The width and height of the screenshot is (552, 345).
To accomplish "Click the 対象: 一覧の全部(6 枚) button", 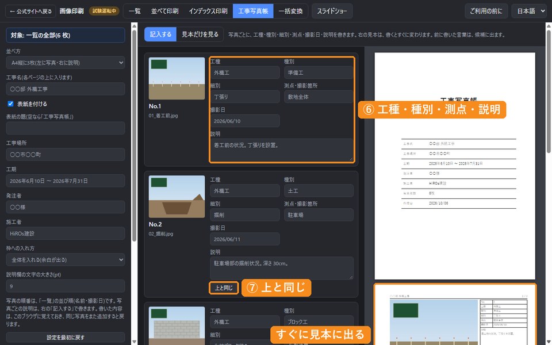I will click(66, 35).
